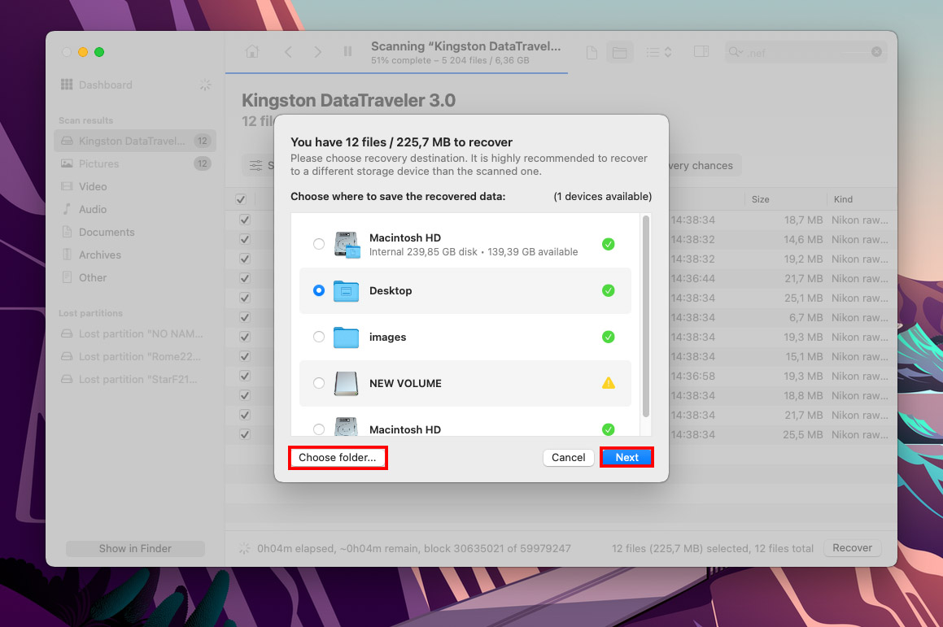Choose the images folder as destination
Image resolution: width=943 pixels, height=627 pixels.
[319, 337]
